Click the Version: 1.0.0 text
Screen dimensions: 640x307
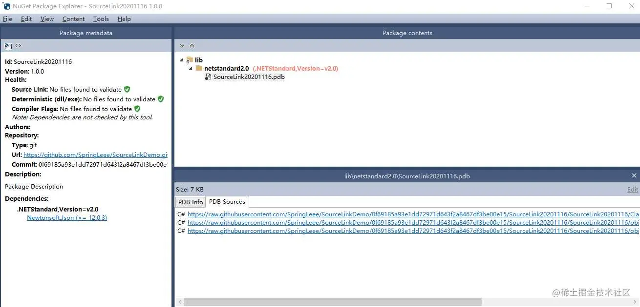point(24,71)
